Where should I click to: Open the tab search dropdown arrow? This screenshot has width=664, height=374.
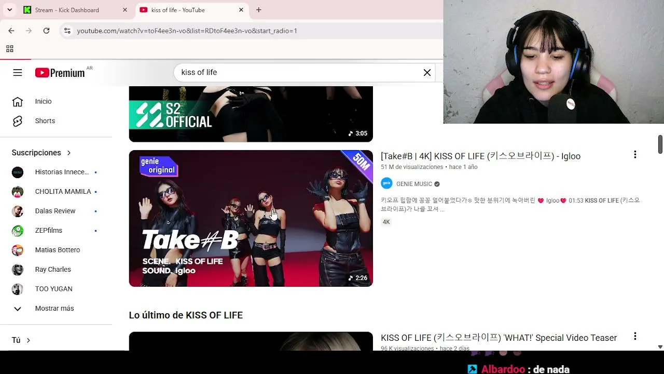(x=9, y=10)
